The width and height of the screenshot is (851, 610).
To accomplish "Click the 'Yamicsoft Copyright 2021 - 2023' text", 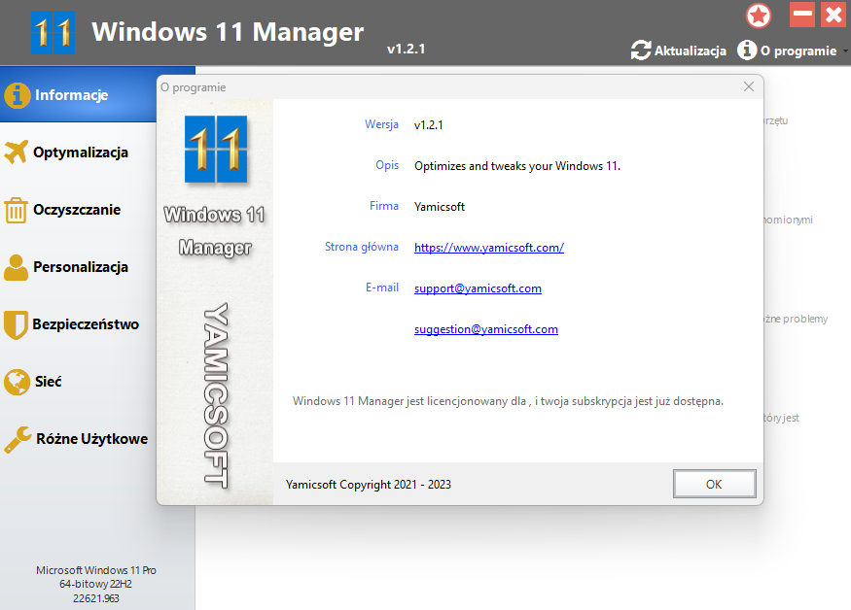I will (x=369, y=484).
